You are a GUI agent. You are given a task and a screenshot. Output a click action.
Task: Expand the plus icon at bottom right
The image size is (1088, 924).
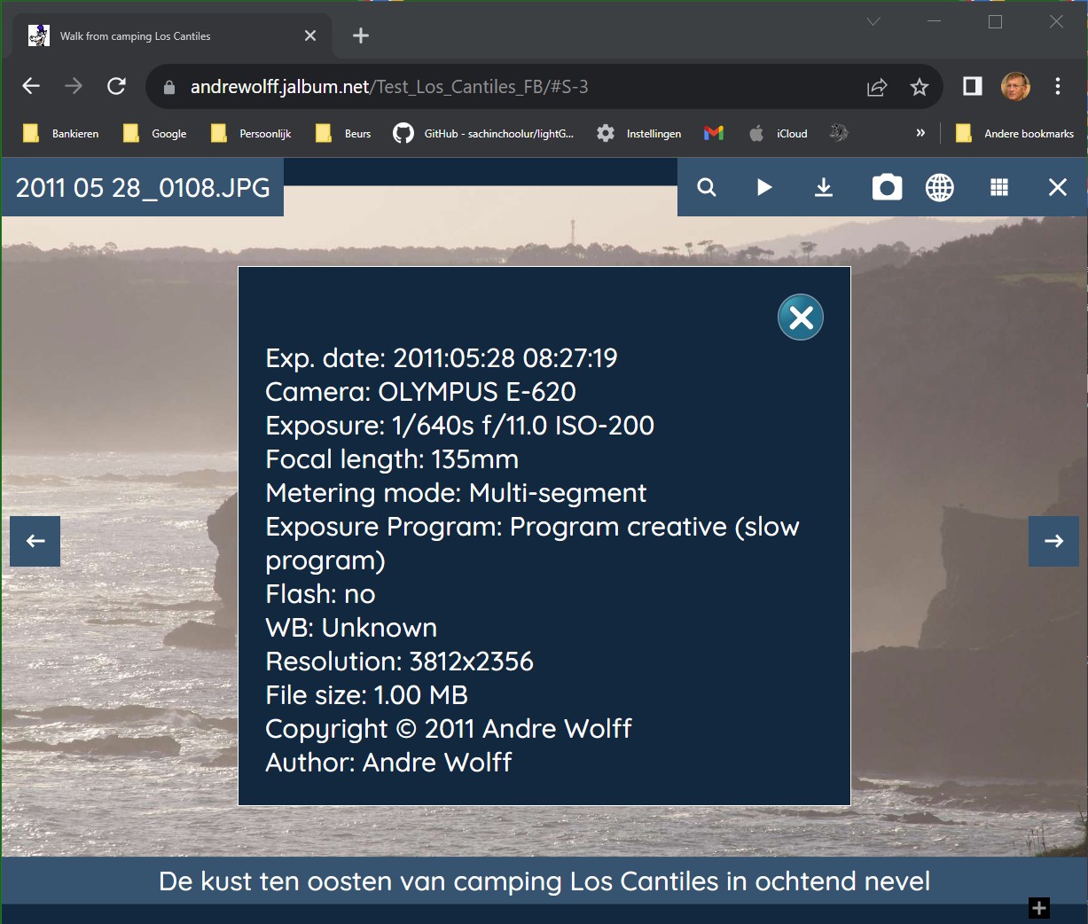point(1039,908)
